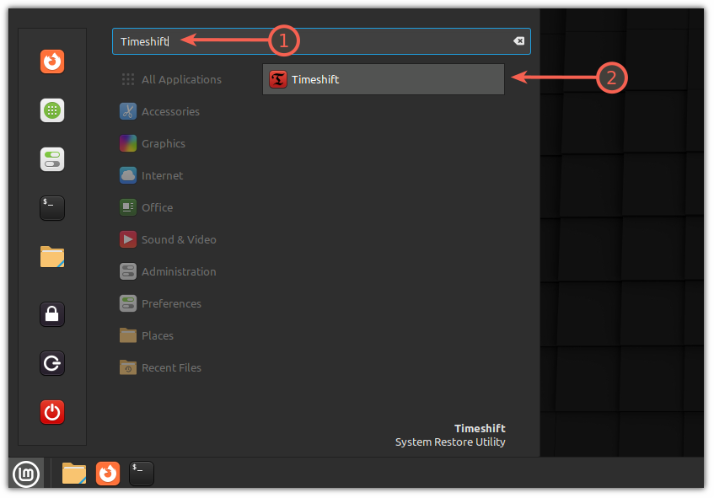Select the Accessories category label
Image resolution: width=714 pixels, height=498 pixels.
point(170,111)
